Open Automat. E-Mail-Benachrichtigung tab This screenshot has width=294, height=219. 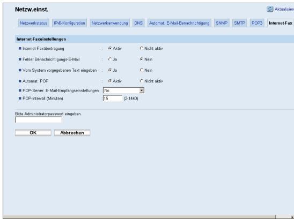(x=179, y=23)
